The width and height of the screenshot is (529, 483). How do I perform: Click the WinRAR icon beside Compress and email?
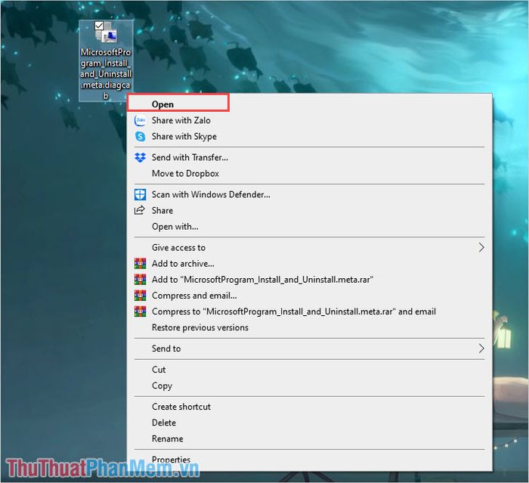click(140, 296)
